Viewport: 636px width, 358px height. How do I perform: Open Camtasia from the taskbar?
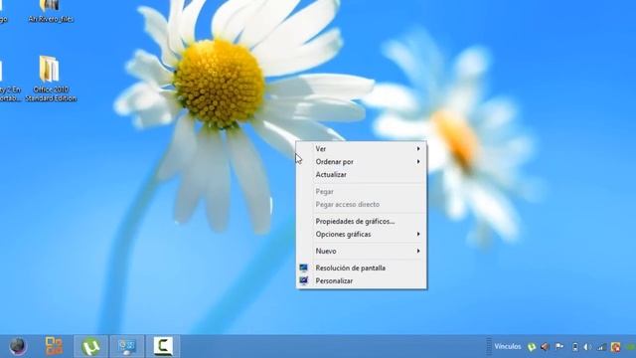(163, 346)
